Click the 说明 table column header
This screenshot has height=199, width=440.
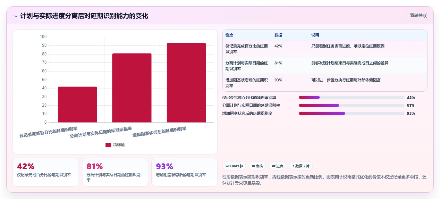coord(315,35)
